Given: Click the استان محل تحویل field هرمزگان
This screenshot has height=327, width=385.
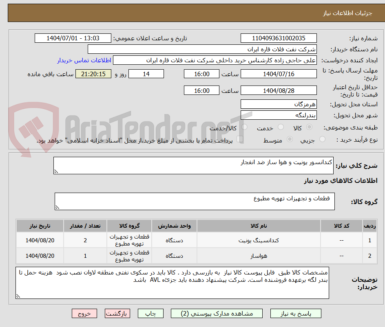Looking at the screenshot, I should point(279,104).
